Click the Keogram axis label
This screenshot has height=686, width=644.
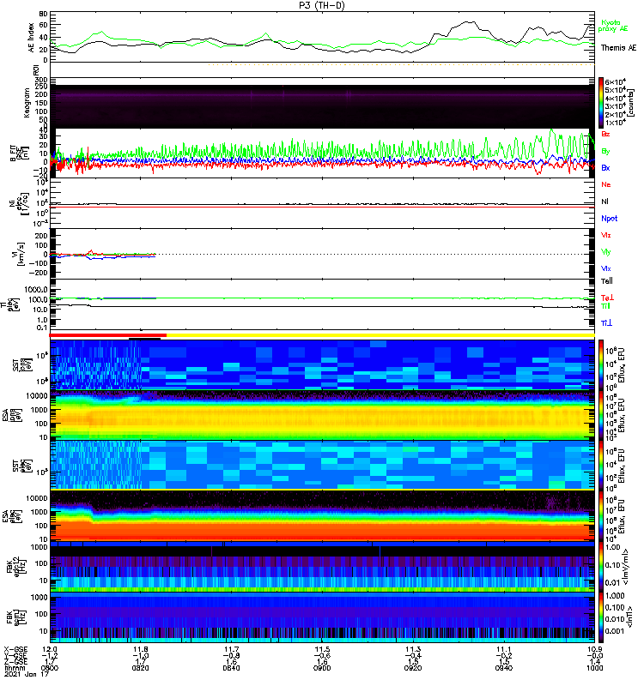pos(27,103)
